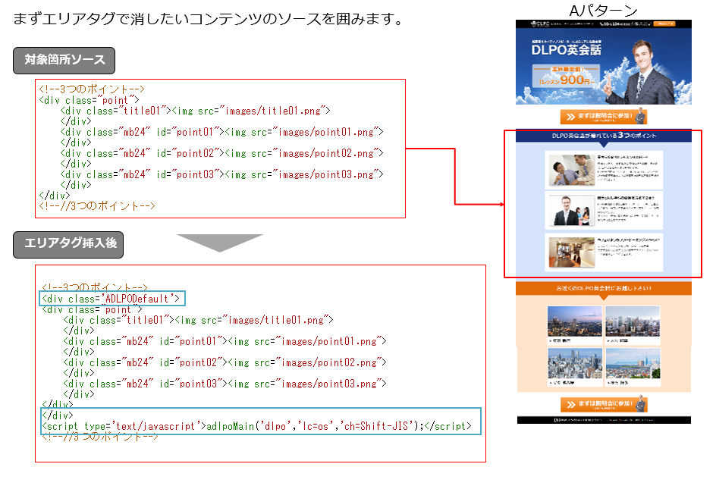Click the Aパターン title

pos(603,10)
